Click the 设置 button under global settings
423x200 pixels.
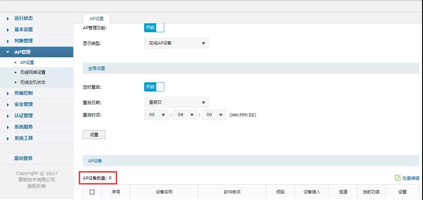click(94, 135)
